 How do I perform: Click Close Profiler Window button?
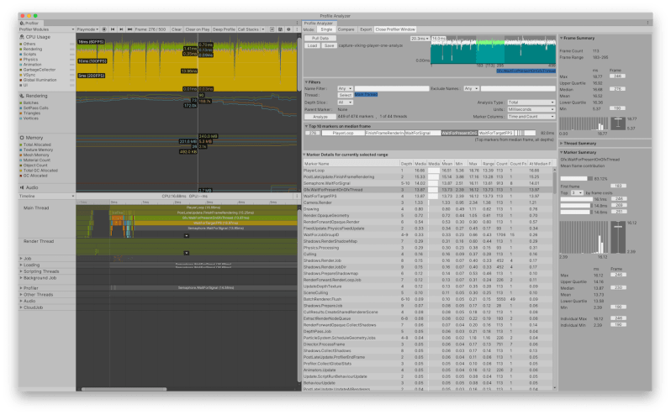tap(395, 29)
